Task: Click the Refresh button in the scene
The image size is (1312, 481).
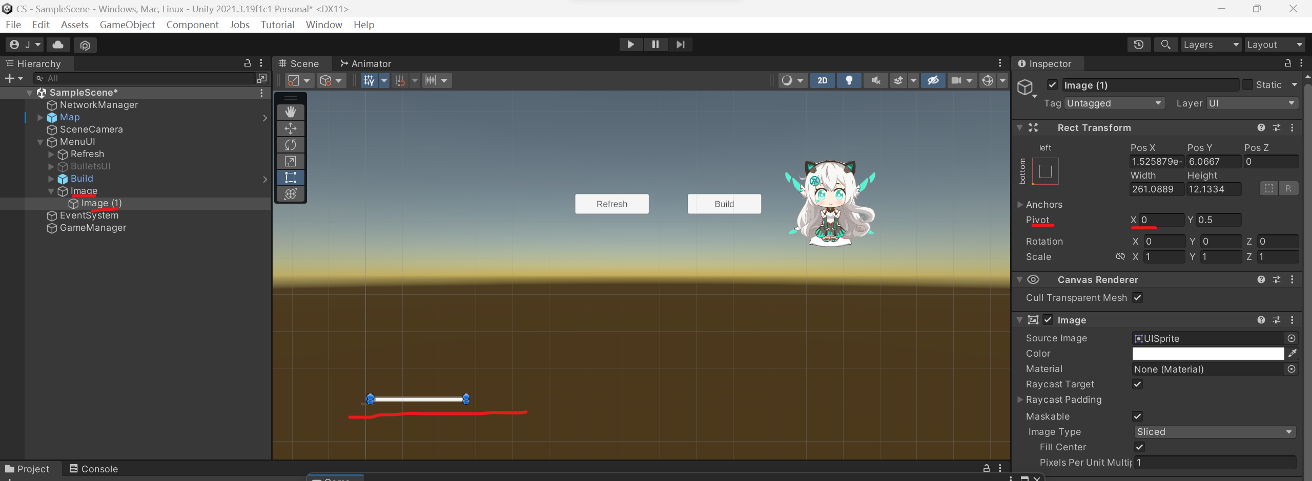Action: (x=611, y=204)
